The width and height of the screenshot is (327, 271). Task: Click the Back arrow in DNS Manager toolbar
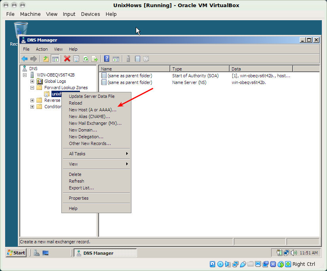tap(25, 59)
